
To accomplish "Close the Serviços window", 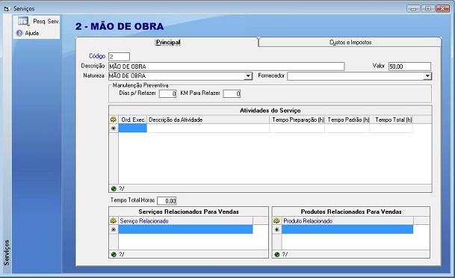I will pyautogui.click(x=442, y=9).
